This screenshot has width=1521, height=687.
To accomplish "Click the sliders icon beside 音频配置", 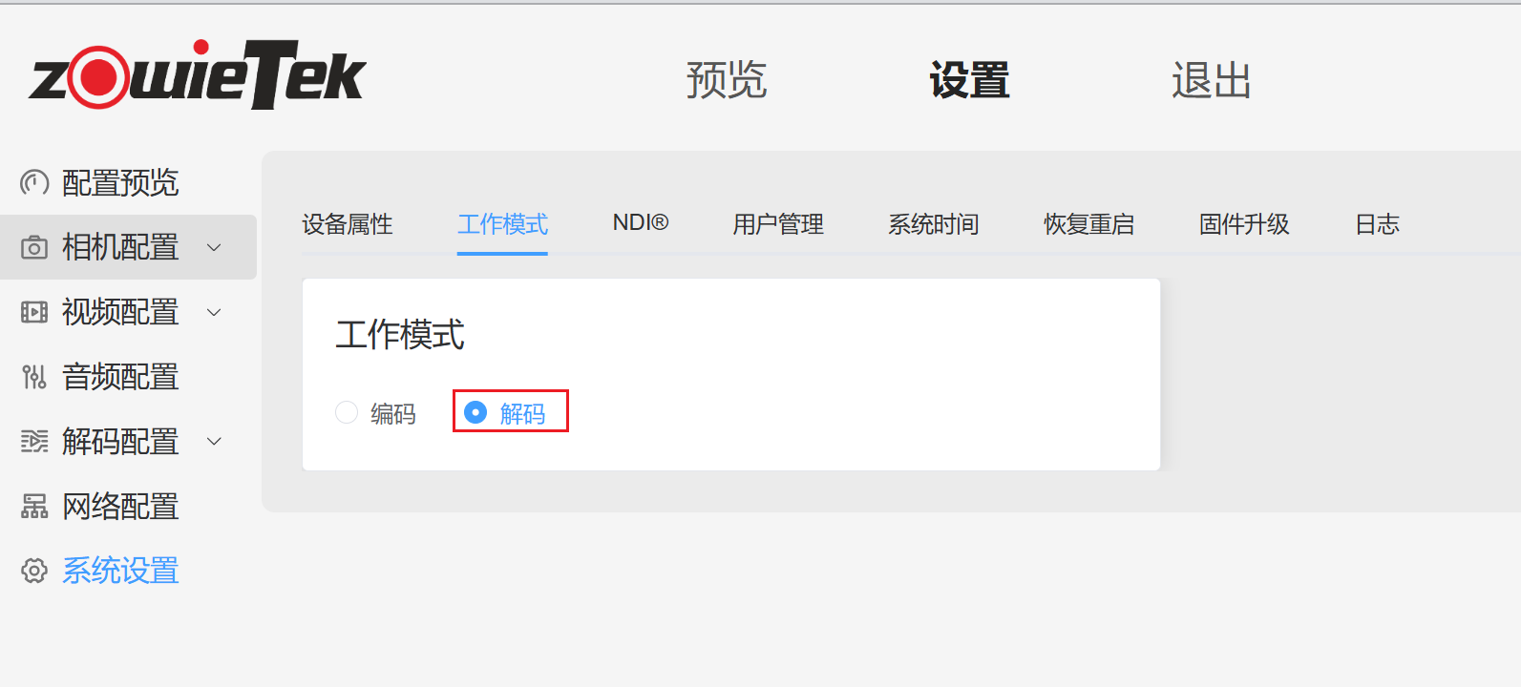I will tap(34, 377).
